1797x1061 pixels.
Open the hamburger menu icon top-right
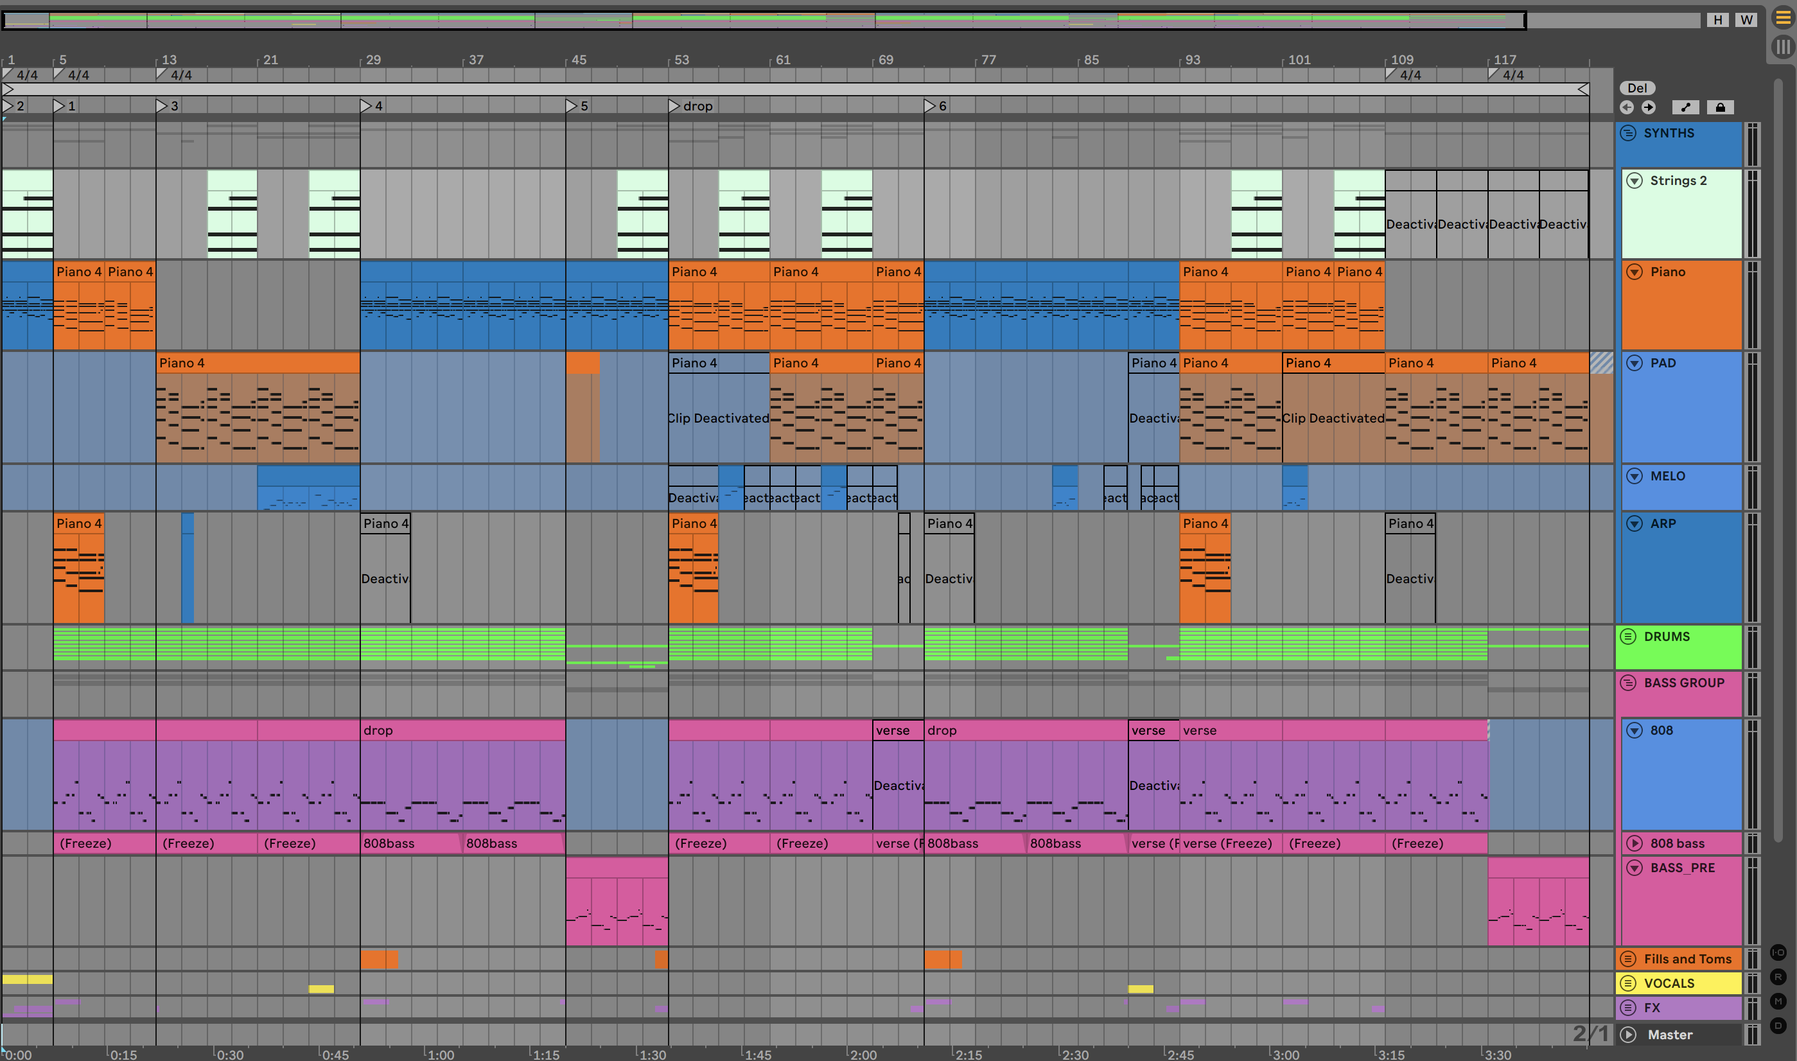tap(1783, 19)
